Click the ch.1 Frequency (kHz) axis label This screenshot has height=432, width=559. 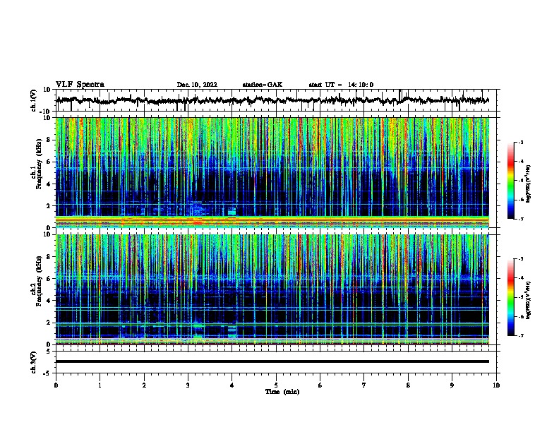pos(37,164)
